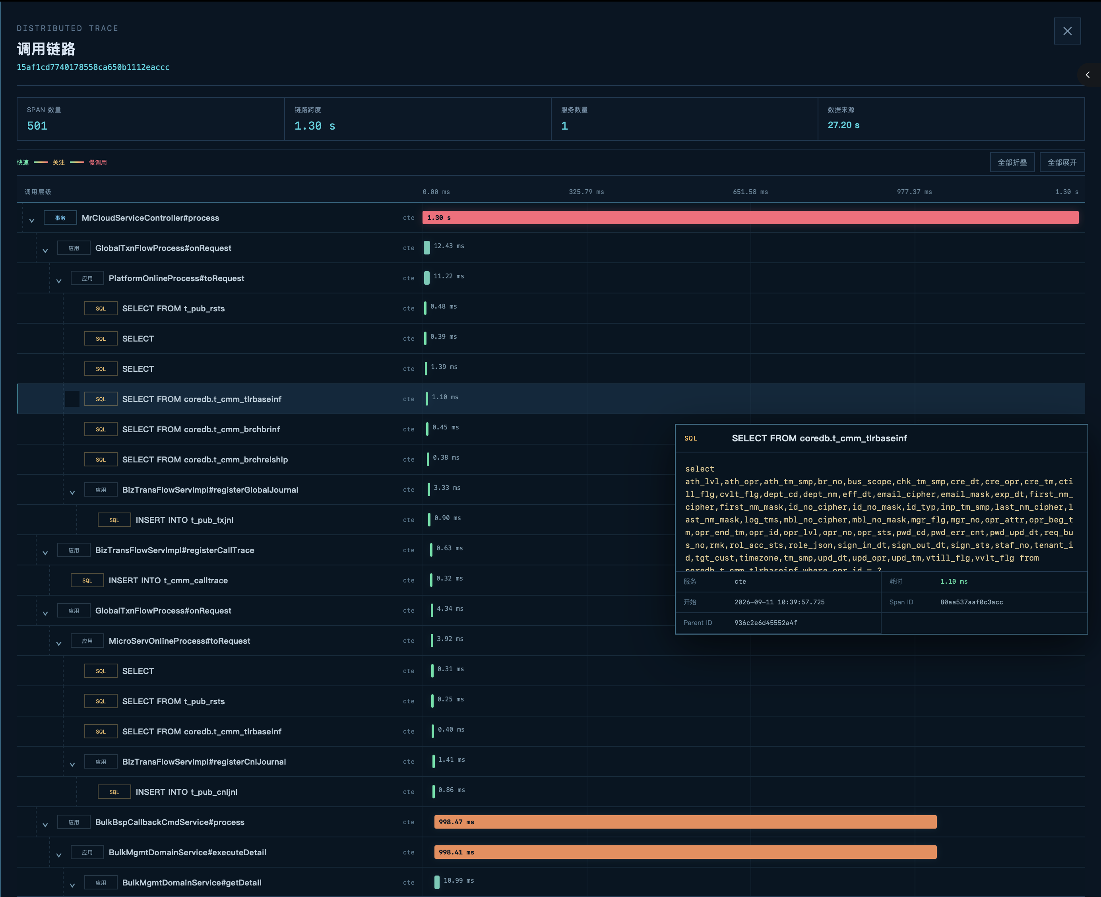1101x897 pixels.
Task: Click 事务 tag on MrCloudServiceController row
Action: point(60,217)
